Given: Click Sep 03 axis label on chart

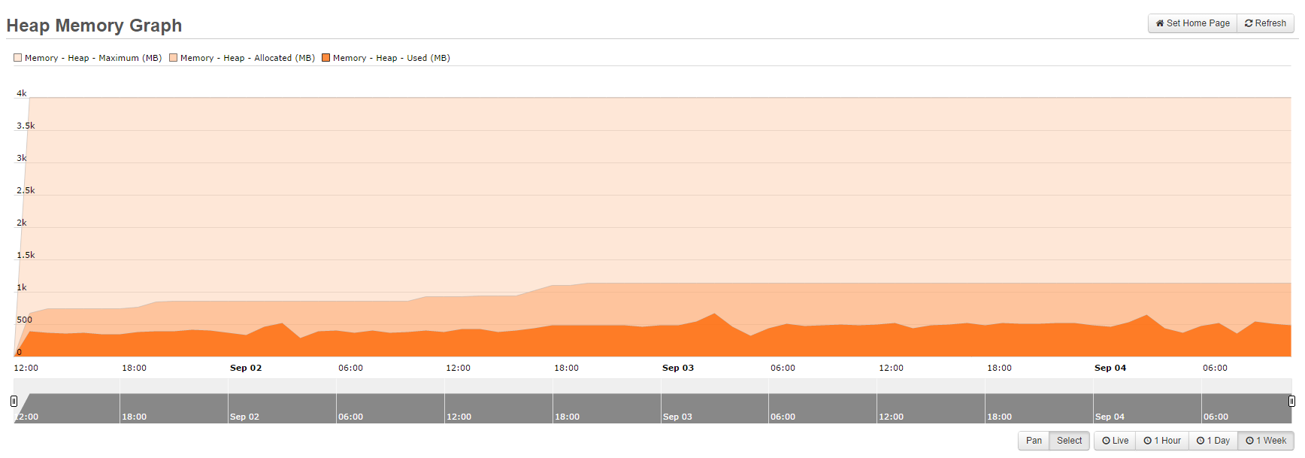Looking at the screenshot, I should click(678, 368).
